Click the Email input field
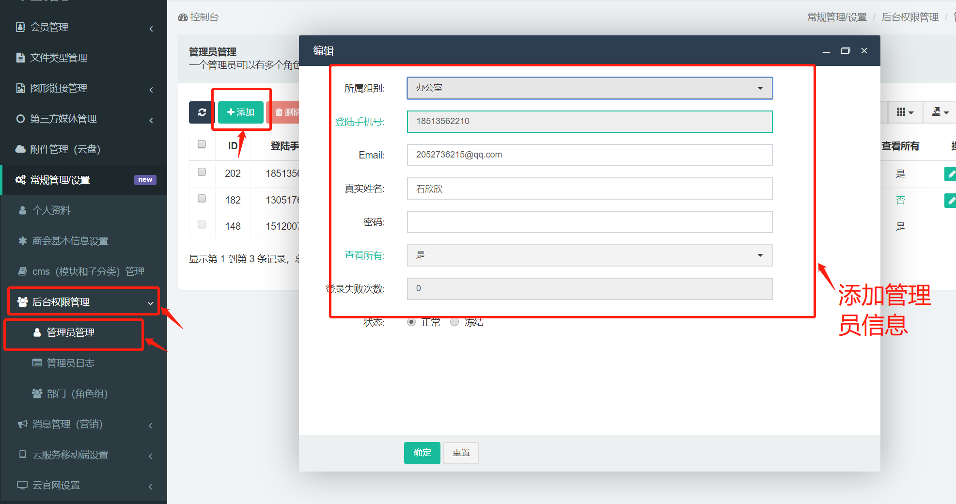 coord(589,155)
